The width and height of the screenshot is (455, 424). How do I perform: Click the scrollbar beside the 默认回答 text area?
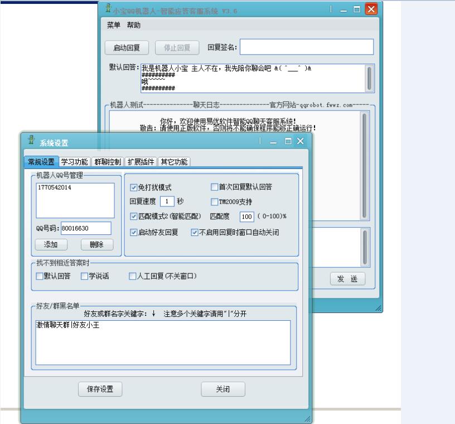click(x=368, y=77)
